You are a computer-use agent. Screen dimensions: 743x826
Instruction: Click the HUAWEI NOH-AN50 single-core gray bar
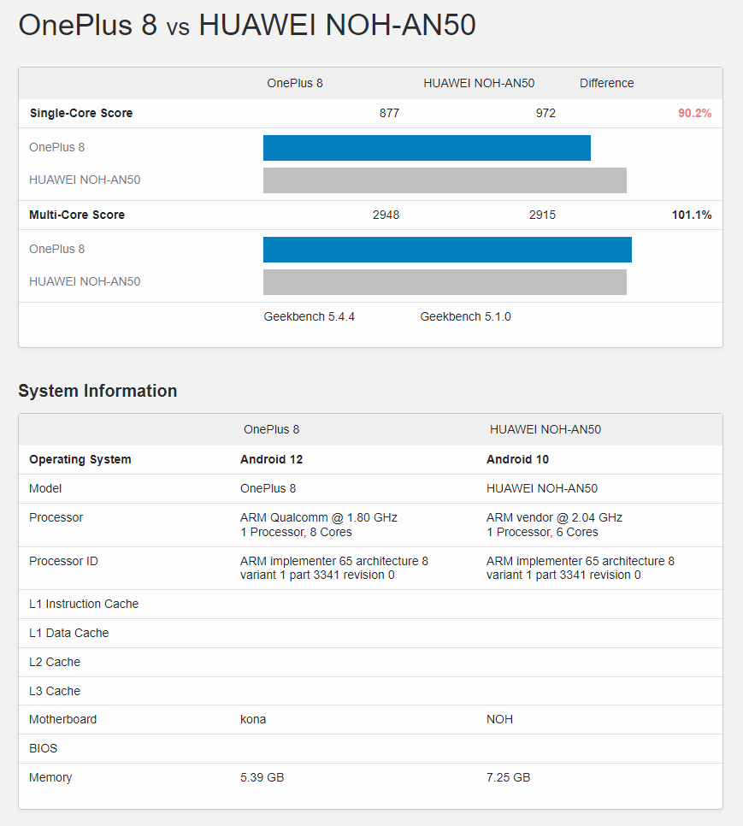pos(445,180)
